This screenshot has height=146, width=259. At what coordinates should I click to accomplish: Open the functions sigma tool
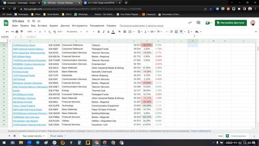189,32
